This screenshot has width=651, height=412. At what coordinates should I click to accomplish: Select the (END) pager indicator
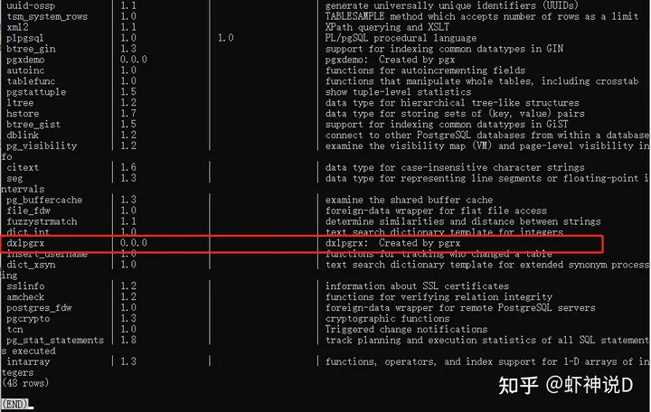pyautogui.click(x=15, y=404)
